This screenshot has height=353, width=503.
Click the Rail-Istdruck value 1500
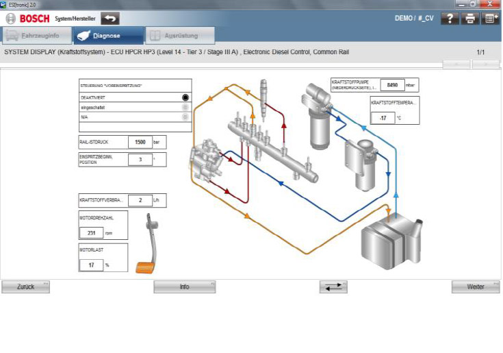tap(140, 142)
